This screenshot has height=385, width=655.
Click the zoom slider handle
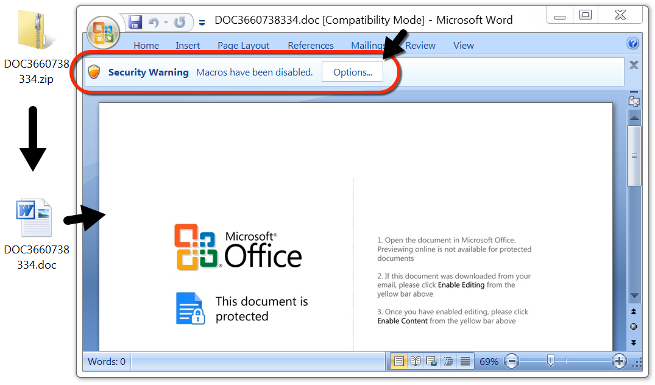click(551, 361)
